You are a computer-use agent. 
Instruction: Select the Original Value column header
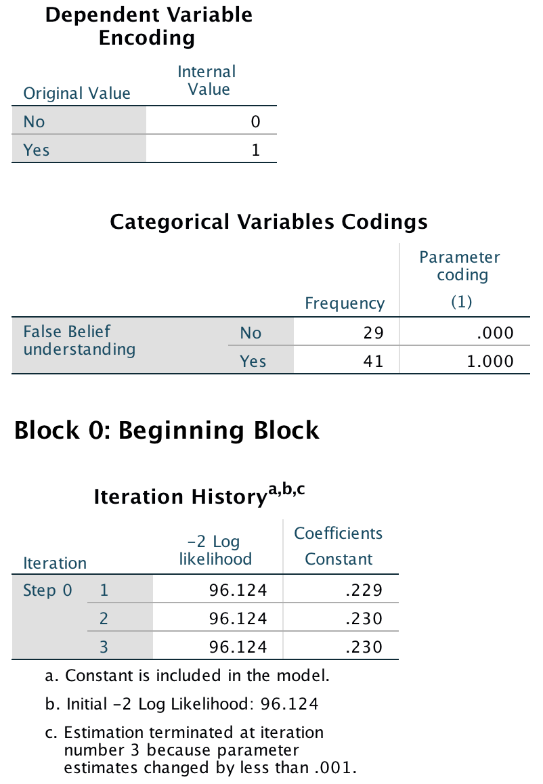77,93
